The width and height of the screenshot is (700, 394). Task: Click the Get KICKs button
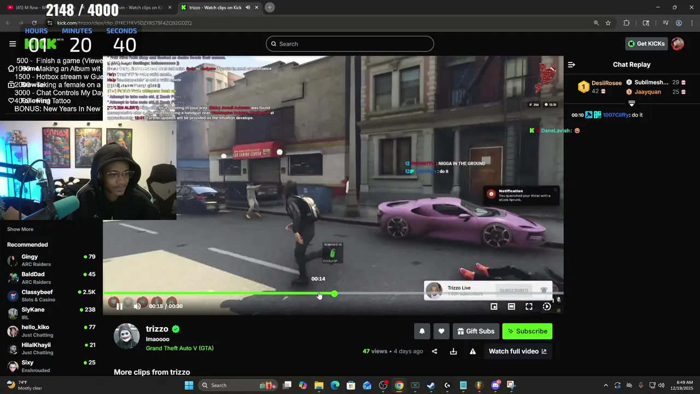coord(646,44)
